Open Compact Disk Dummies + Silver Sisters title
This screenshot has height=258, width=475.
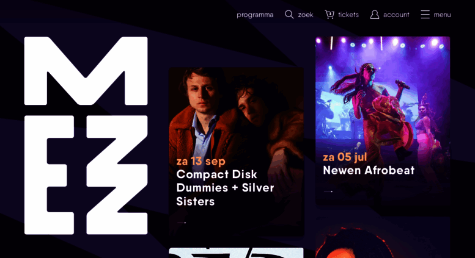(x=225, y=188)
